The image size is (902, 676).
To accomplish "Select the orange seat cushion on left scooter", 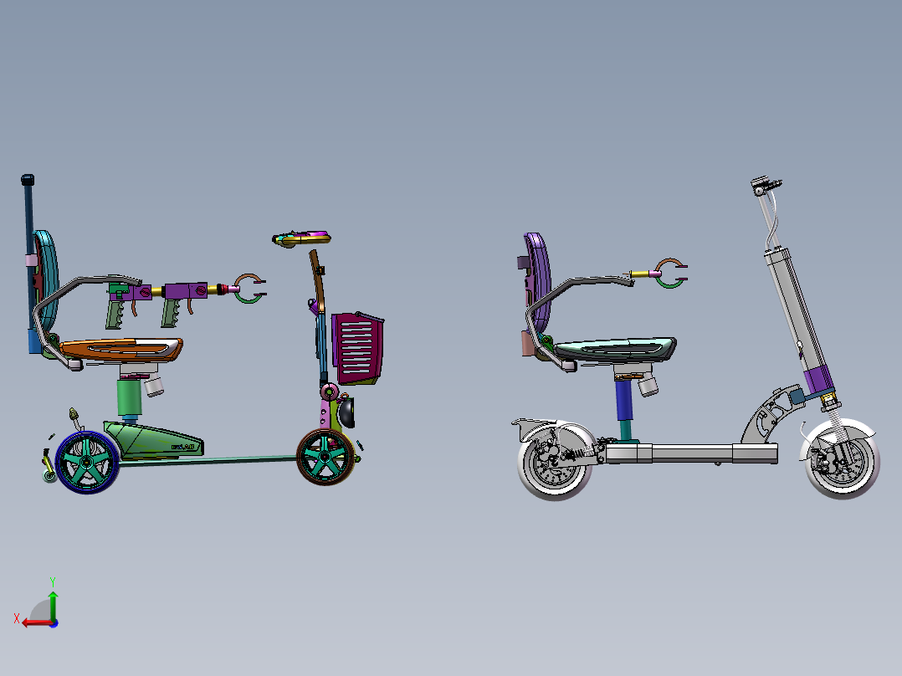I will click(120, 349).
